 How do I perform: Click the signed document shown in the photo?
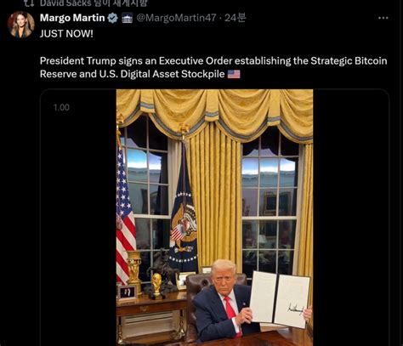coord(280,299)
